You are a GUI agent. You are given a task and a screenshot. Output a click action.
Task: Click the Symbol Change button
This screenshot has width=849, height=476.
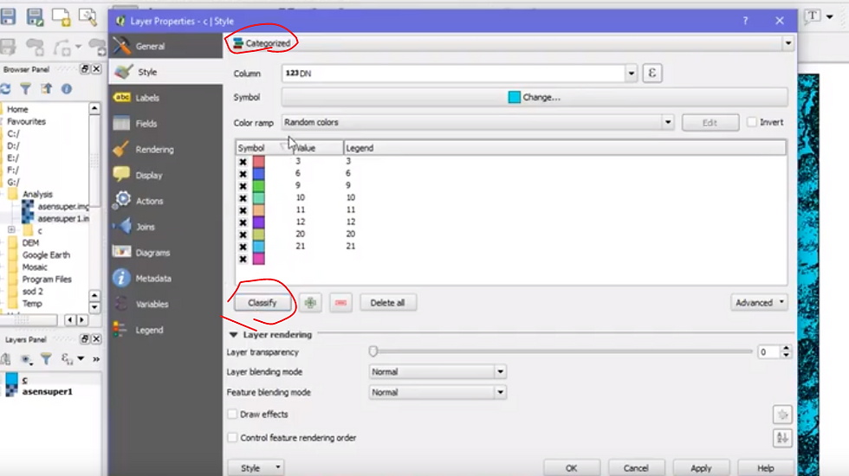coord(535,97)
